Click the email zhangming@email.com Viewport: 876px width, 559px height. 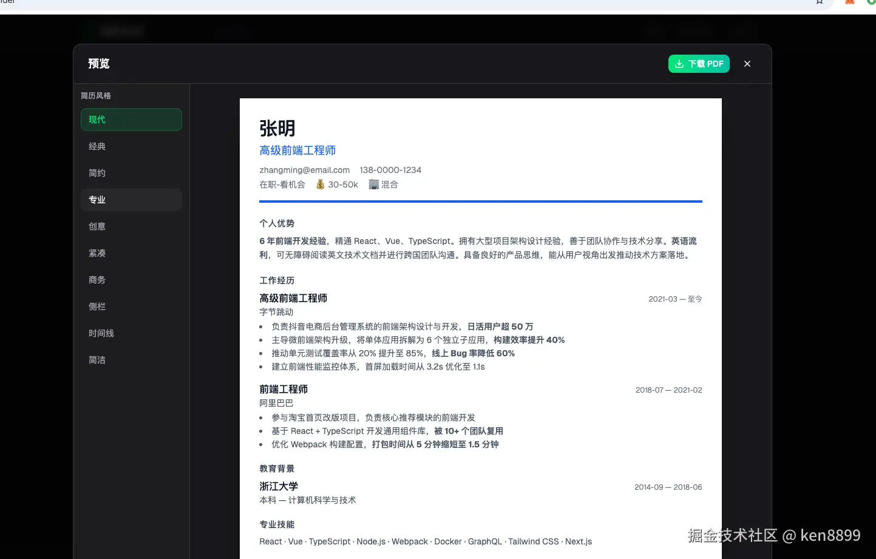(305, 170)
